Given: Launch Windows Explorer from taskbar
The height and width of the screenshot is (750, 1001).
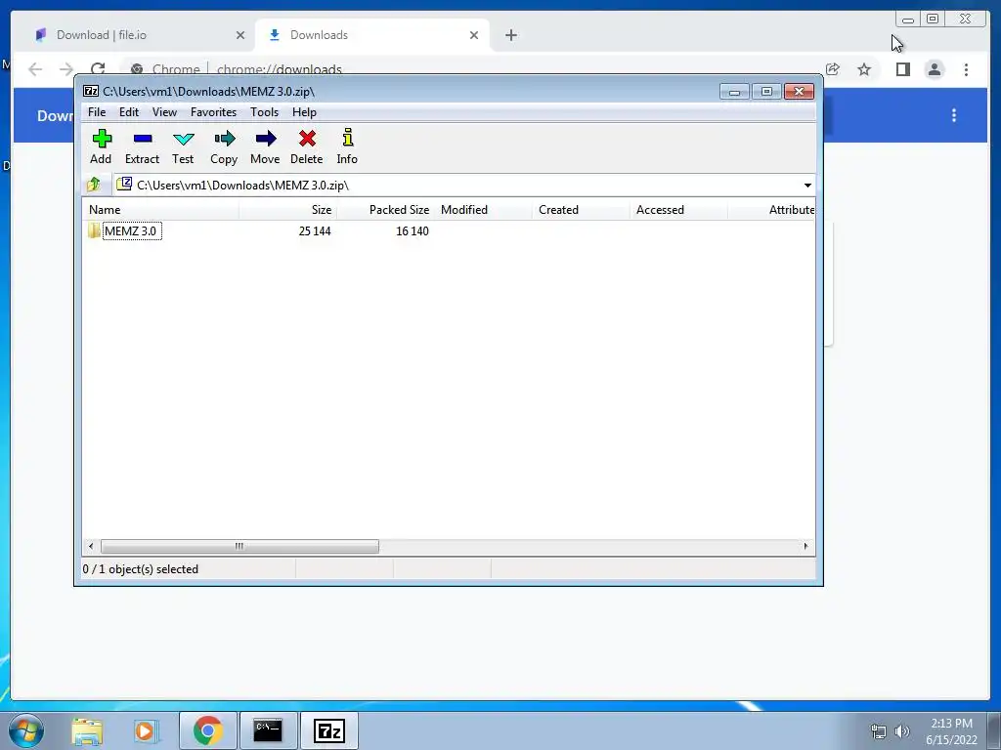Looking at the screenshot, I should coord(87,731).
